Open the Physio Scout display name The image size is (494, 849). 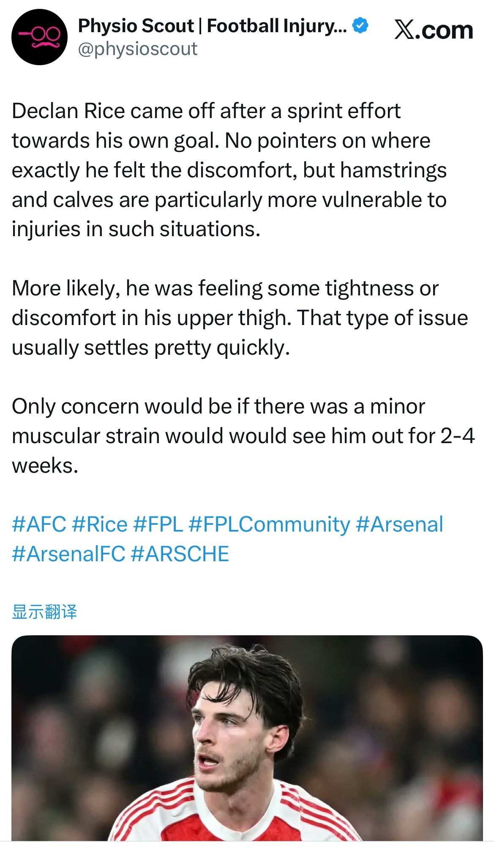[x=212, y=26]
